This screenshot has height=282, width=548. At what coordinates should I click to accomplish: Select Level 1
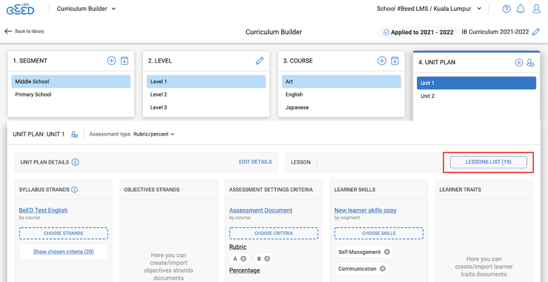pos(206,82)
